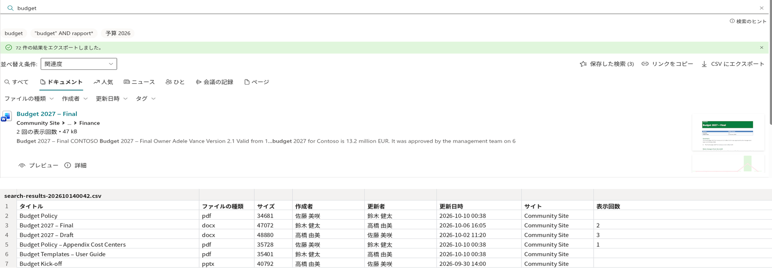Viewport: 772px width, 268px height.
Task: Click Community Site breadcrumb
Action: pyautogui.click(x=38, y=123)
